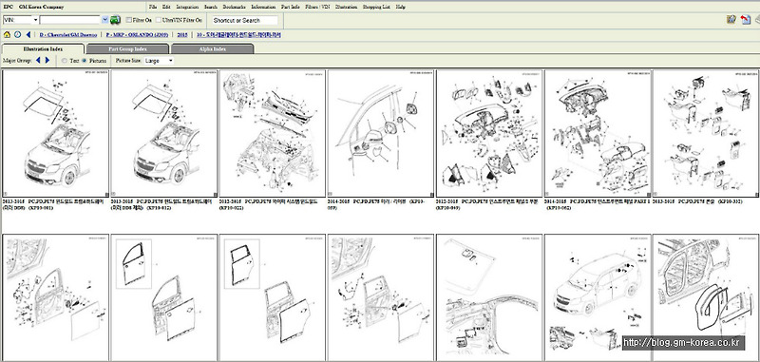Click the KP10-001 caption text
Image resolution: width=760 pixels, height=362 pixels.
(x=53, y=204)
